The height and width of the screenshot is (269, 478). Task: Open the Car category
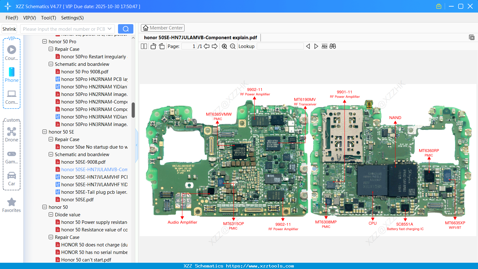(x=12, y=179)
